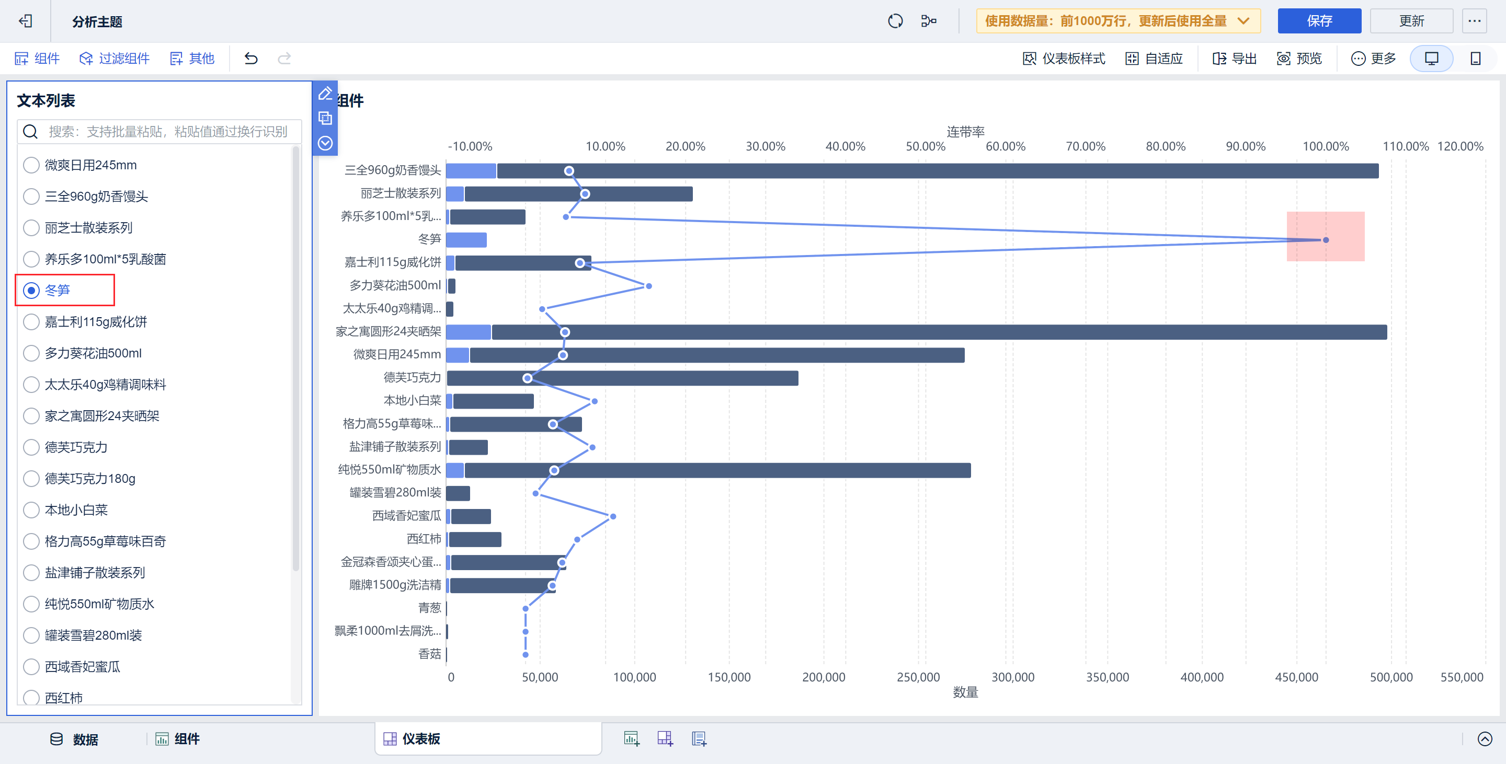Click the edit pencil icon beside text list
Viewport: 1506px width, 764px height.
[325, 94]
